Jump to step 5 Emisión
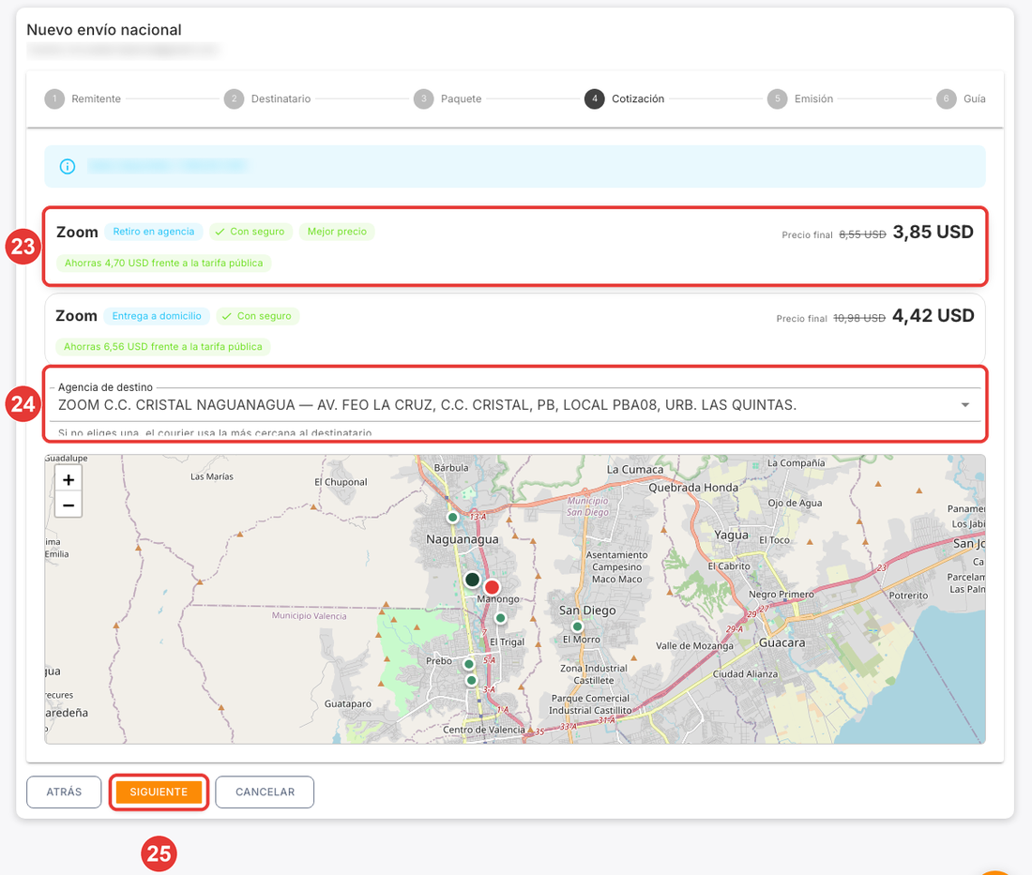This screenshot has height=875, width=1032. point(800,98)
